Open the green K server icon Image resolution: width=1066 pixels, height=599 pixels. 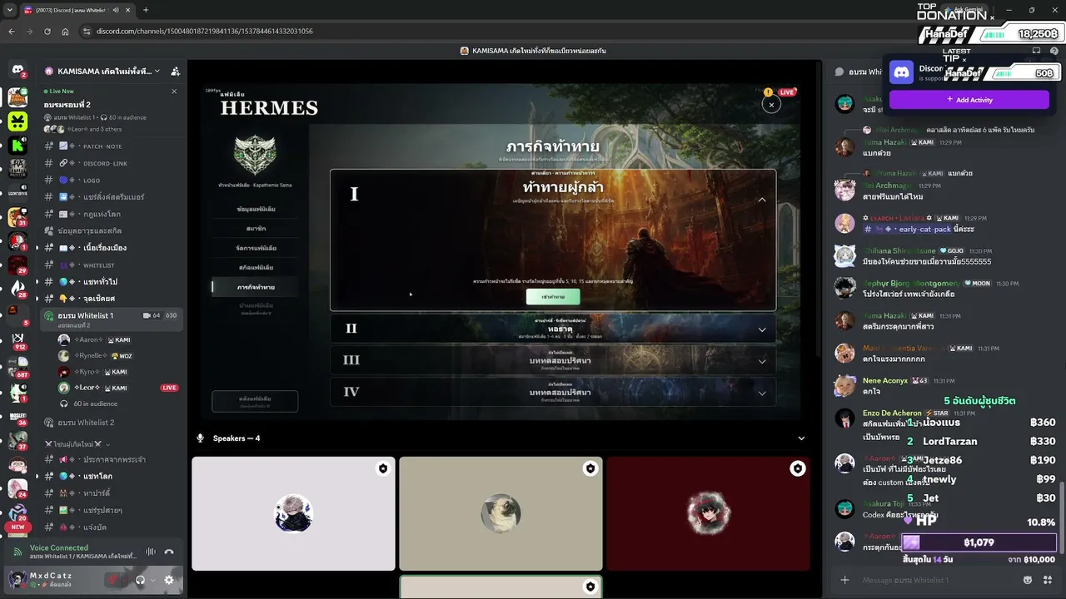[x=17, y=146]
